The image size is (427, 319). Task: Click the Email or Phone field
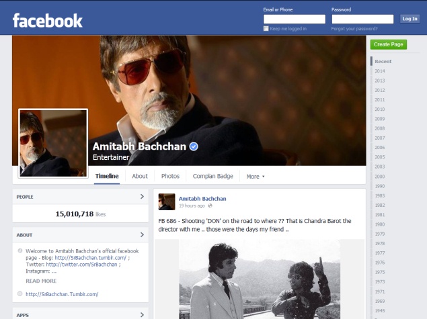295,19
